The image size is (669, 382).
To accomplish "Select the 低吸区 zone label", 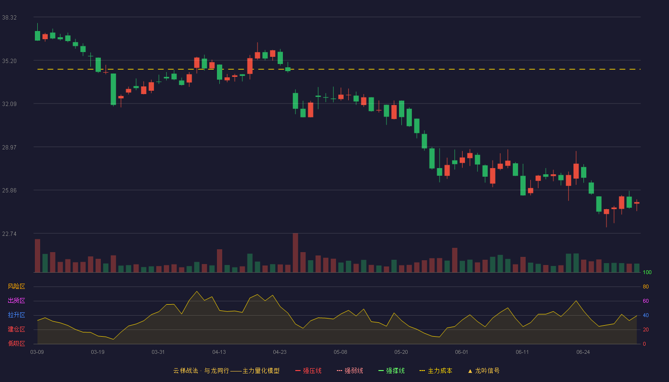I will [x=16, y=344].
